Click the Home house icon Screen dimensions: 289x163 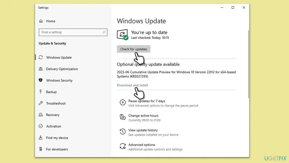click(41, 21)
